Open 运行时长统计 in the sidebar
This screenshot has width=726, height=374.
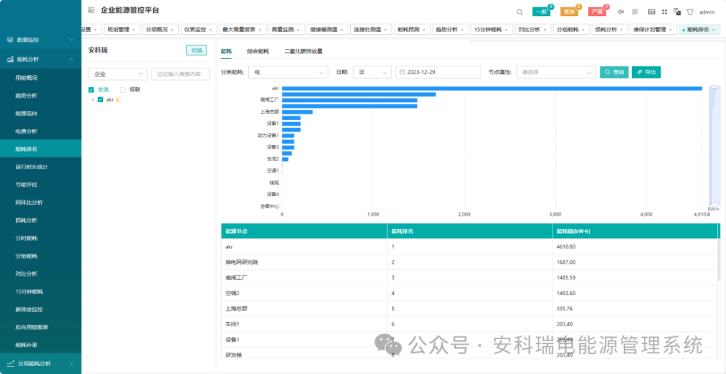click(32, 167)
